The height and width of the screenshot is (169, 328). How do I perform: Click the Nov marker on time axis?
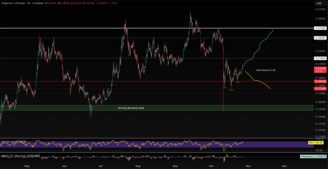pos(248,166)
